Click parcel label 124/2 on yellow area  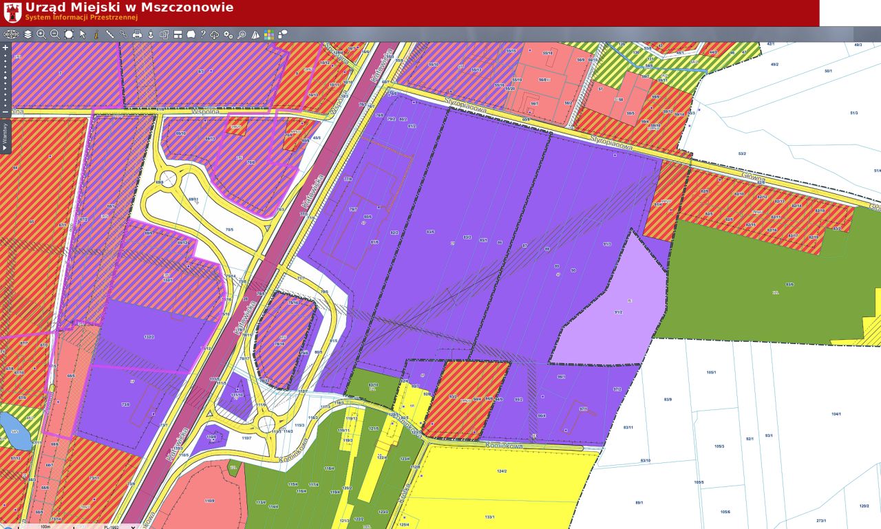(x=501, y=471)
